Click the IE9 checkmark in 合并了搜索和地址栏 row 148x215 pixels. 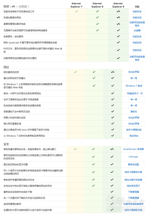(x=112, y=99)
